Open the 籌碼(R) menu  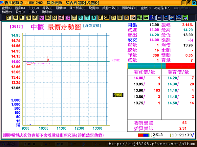[47, 8]
